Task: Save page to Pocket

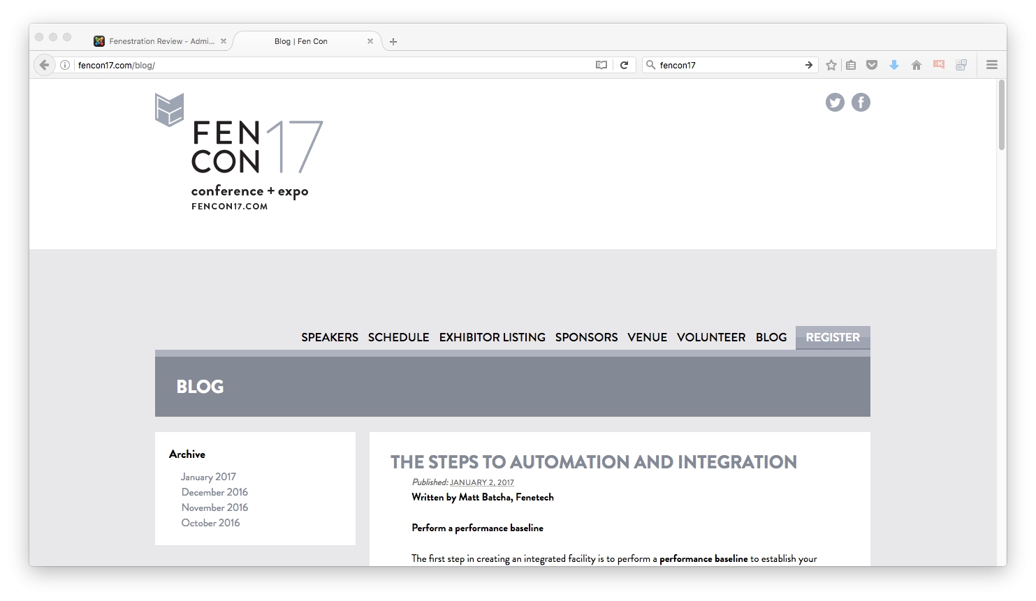Action: [872, 65]
